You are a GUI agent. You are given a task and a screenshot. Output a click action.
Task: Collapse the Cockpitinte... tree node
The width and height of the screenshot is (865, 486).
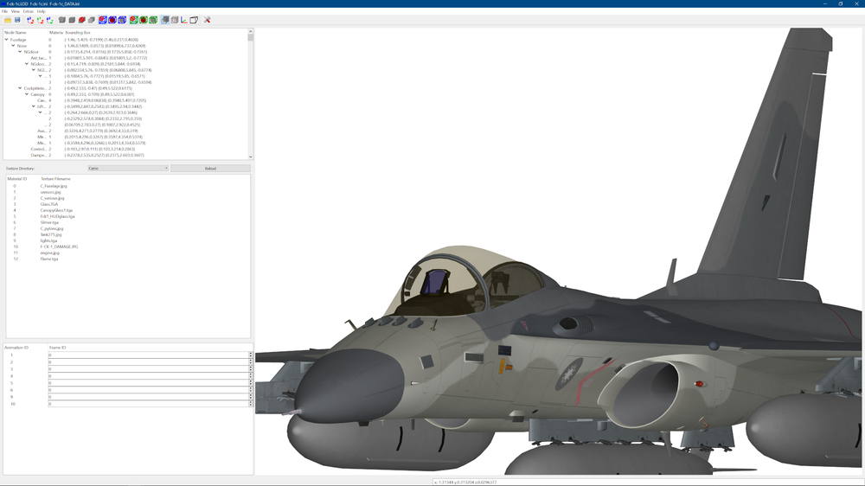click(20, 88)
